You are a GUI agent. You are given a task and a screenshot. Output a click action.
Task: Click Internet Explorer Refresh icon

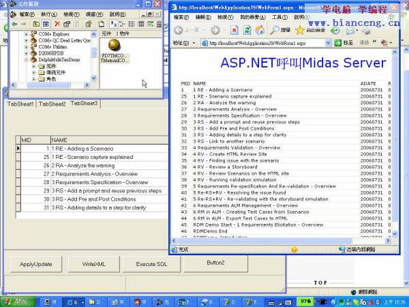(247, 31)
